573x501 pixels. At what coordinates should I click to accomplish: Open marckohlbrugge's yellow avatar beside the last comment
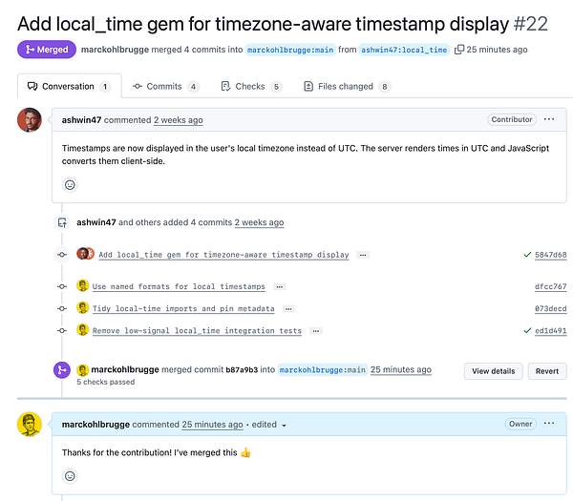click(30, 425)
